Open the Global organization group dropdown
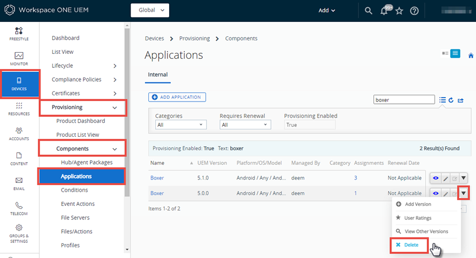476x258 pixels. (x=150, y=10)
